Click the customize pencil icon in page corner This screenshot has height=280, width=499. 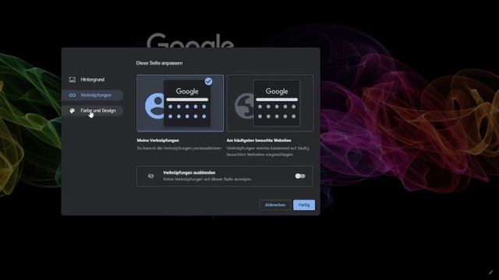pos(490,272)
